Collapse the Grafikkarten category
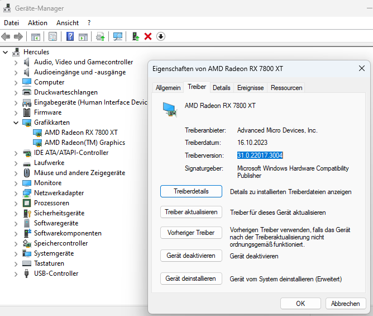Screen dimensions: 373x316 pyautogui.click(x=16, y=122)
